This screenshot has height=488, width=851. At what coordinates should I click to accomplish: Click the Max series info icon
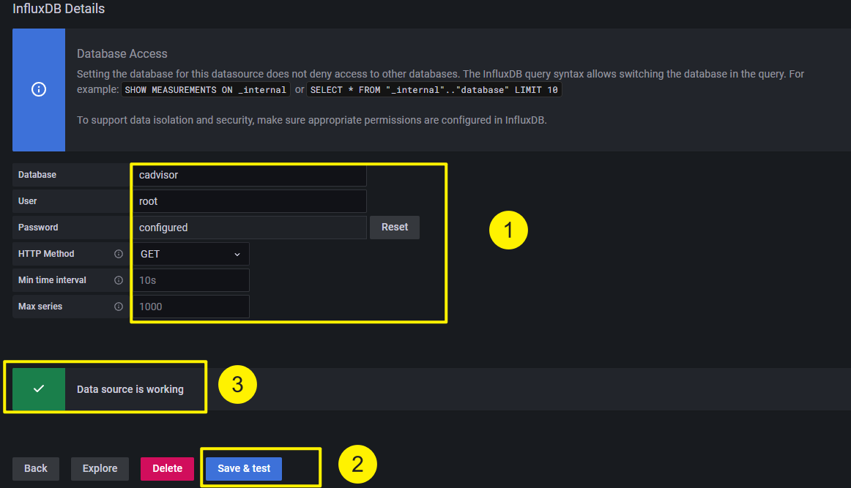click(x=119, y=307)
